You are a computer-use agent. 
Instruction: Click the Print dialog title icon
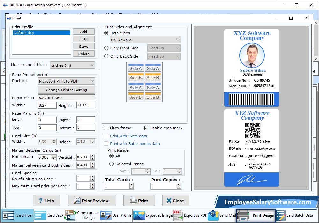pos(9,18)
